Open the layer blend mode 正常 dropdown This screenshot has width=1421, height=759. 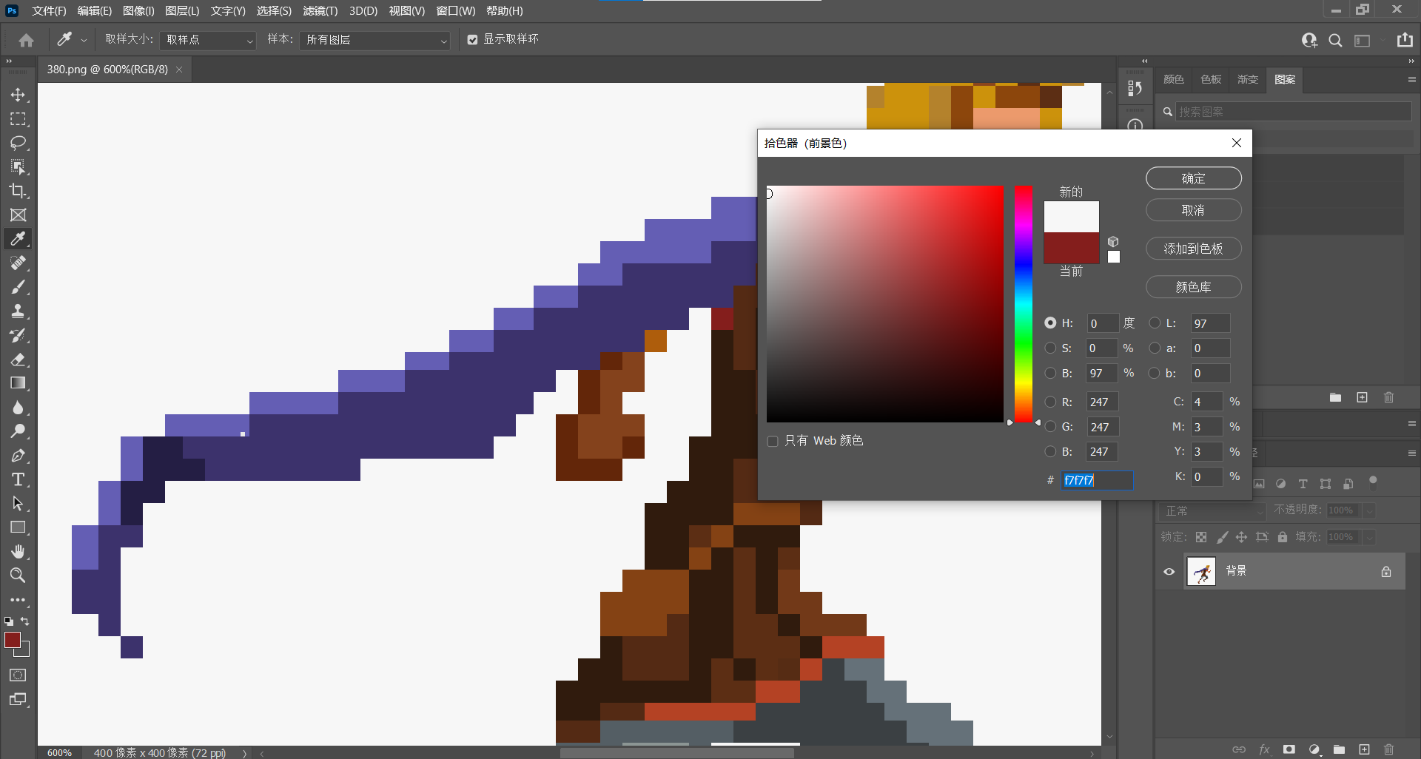click(1213, 510)
